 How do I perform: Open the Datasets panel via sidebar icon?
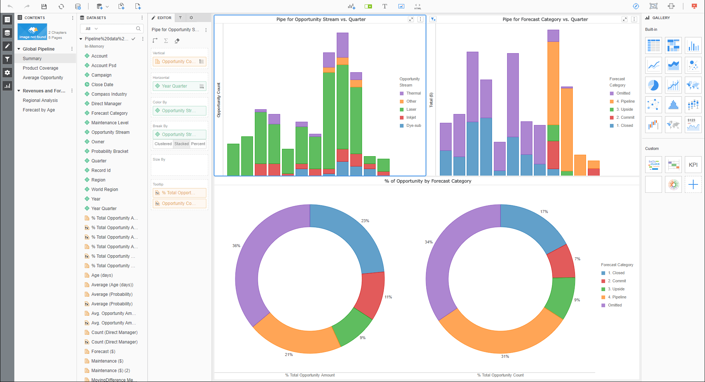click(7, 33)
